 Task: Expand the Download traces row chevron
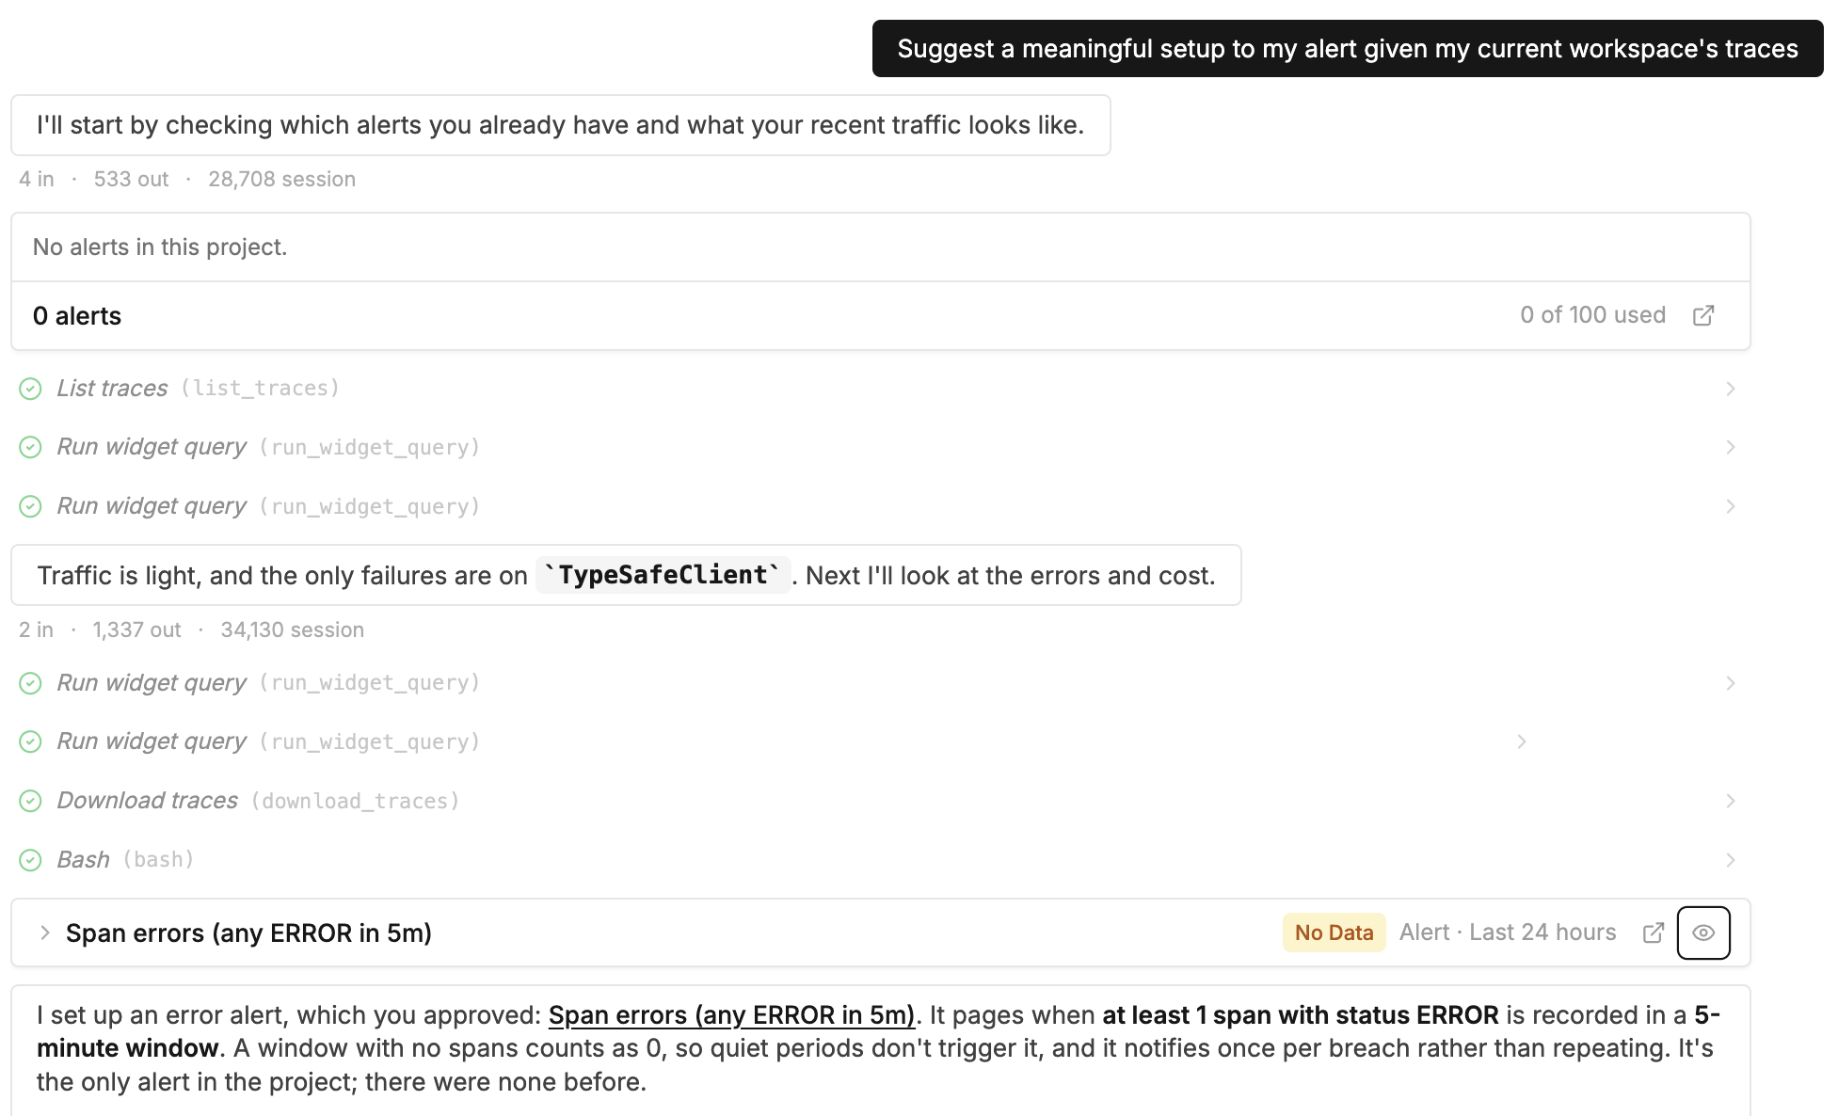pyautogui.click(x=1730, y=801)
